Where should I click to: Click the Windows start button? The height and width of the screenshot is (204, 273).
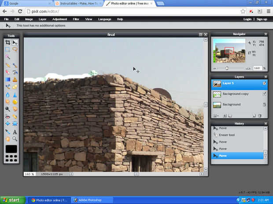[12, 200]
